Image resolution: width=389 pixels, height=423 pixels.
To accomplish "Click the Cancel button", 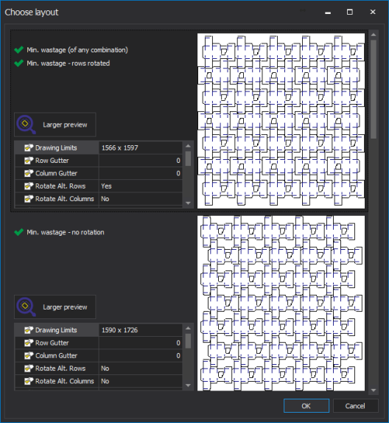I will click(x=355, y=406).
